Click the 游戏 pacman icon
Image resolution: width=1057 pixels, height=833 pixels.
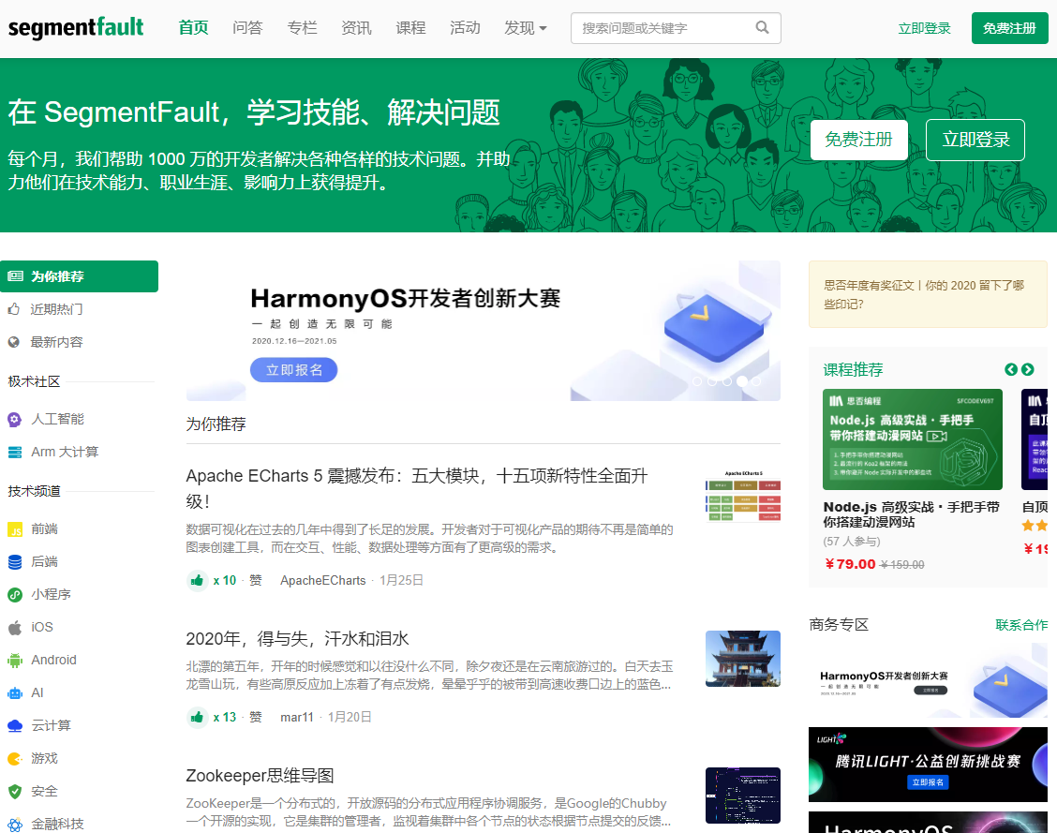coord(15,759)
